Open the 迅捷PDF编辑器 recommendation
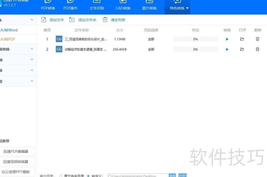Screen dimensions: 267x177 (16, 151)
